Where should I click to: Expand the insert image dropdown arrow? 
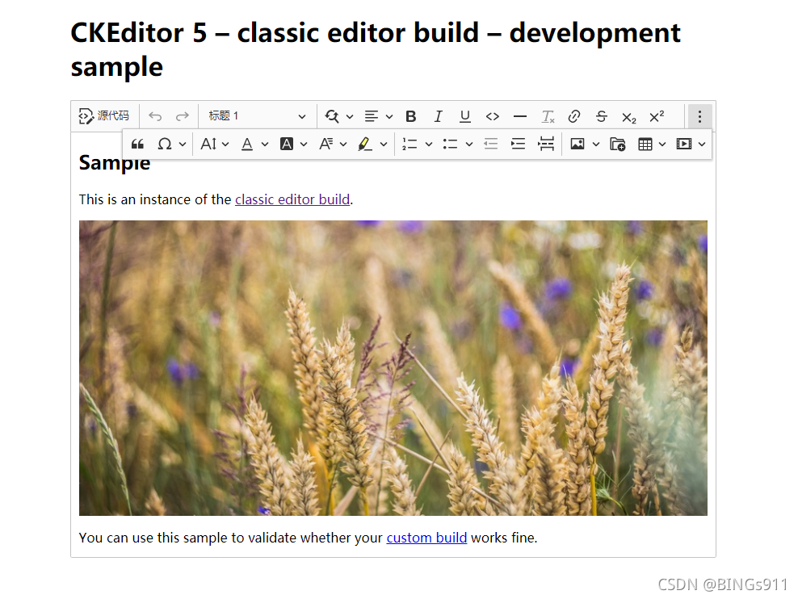tap(595, 144)
